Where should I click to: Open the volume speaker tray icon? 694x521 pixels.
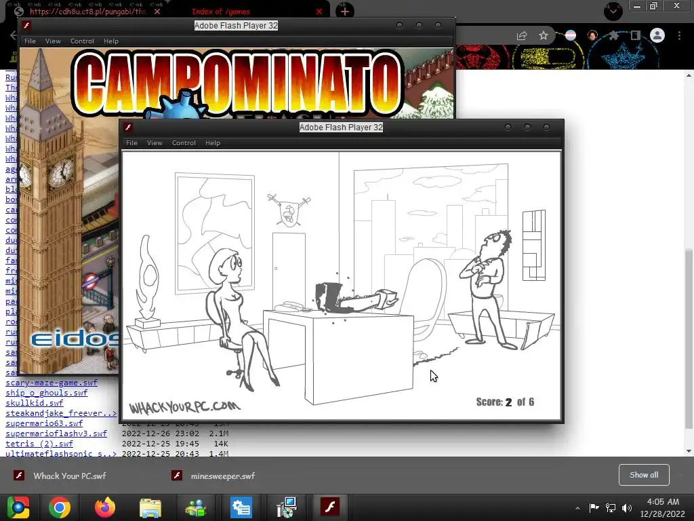pos(627,507)
